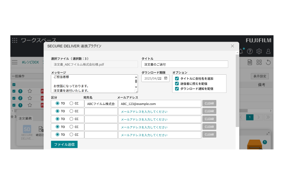Disable ダウンロード通知を配信 checkbox

point(177,89)
